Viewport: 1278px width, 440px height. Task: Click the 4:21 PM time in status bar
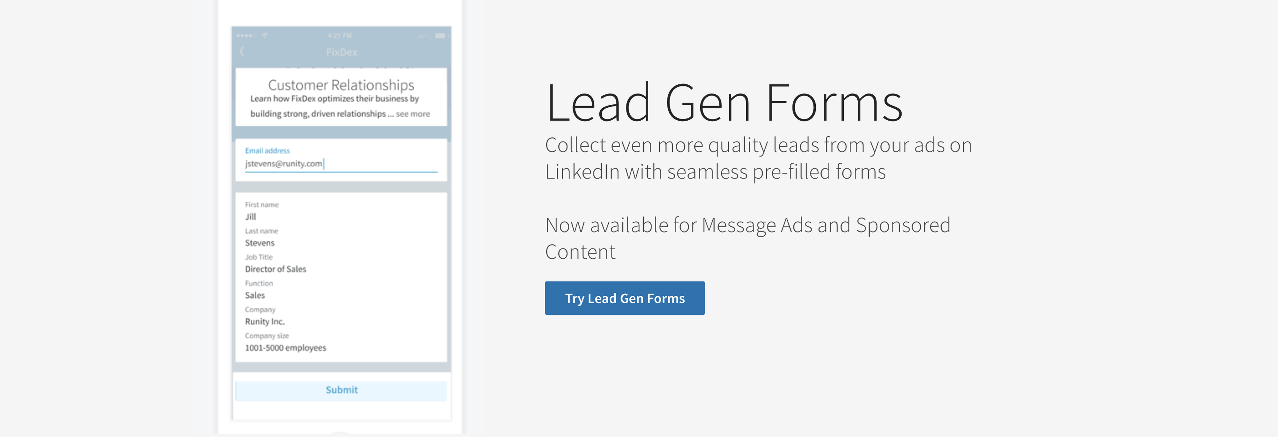[340, 36]
